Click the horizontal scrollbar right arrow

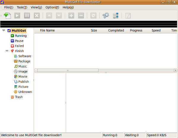pyautogui.click(x=175, y=70)
